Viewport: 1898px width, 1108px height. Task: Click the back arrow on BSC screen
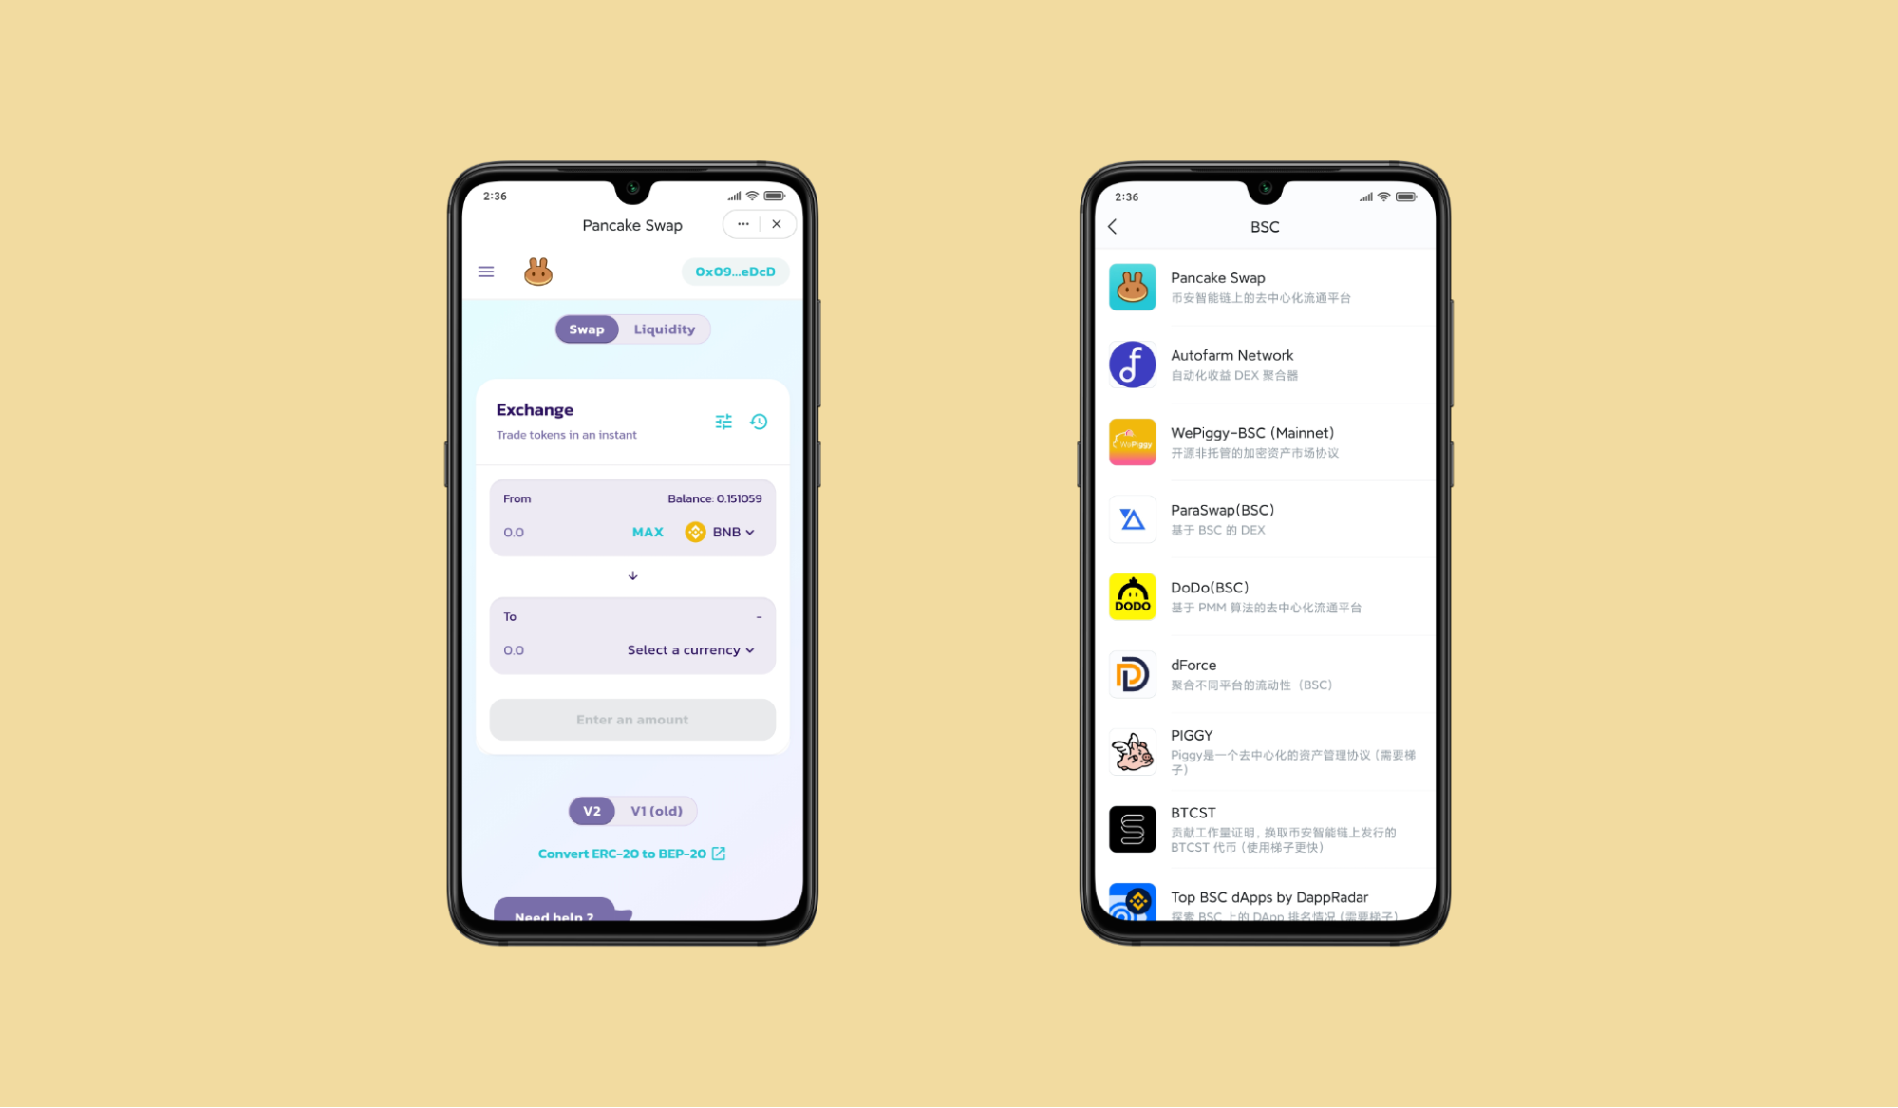1112,226
